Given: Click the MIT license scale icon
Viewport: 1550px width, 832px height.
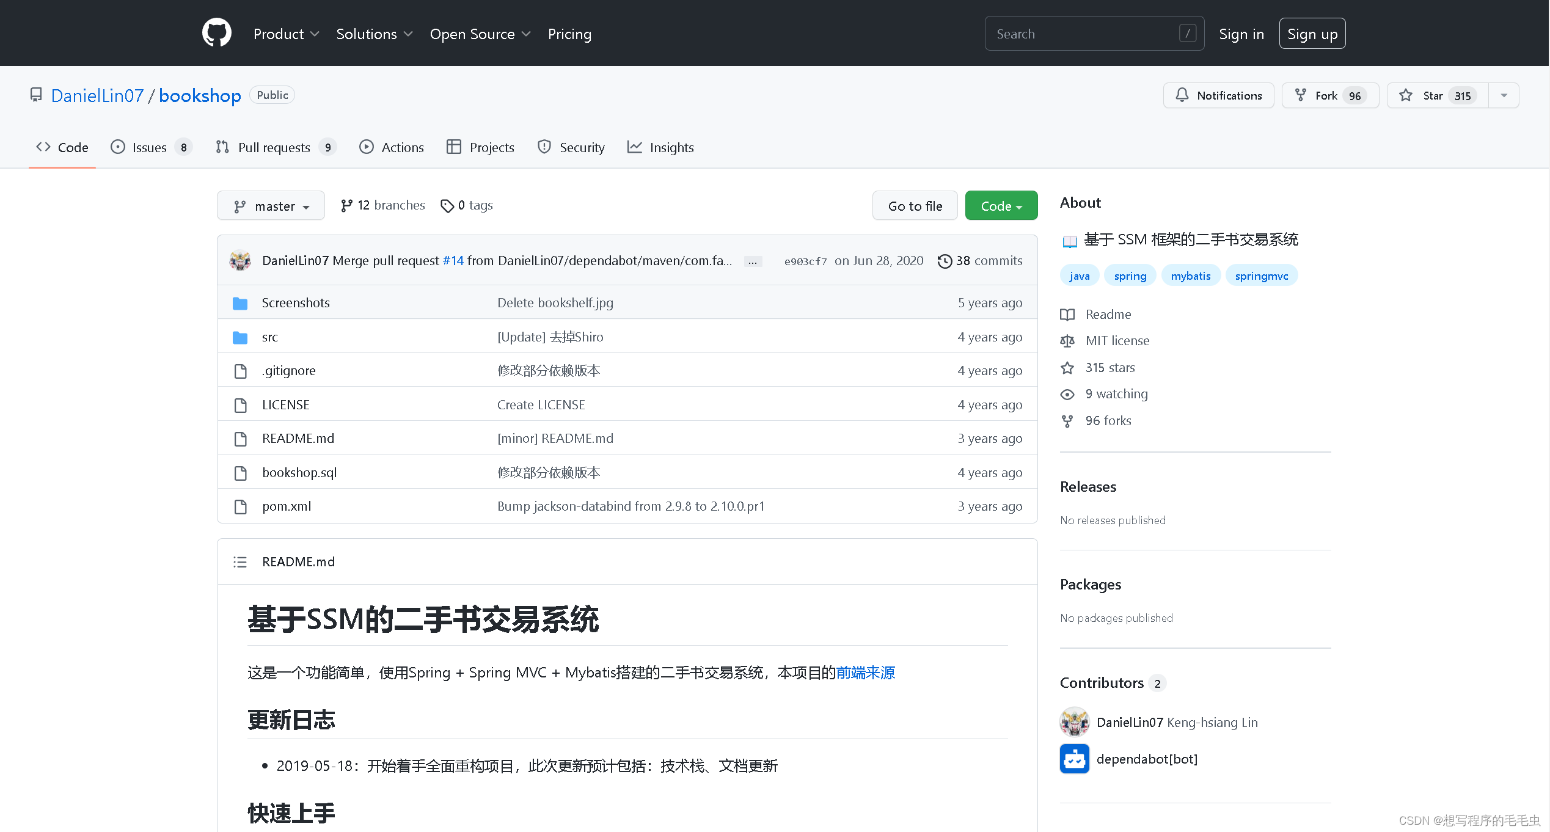Looking at the screenshot, I should click(1067, 341).
